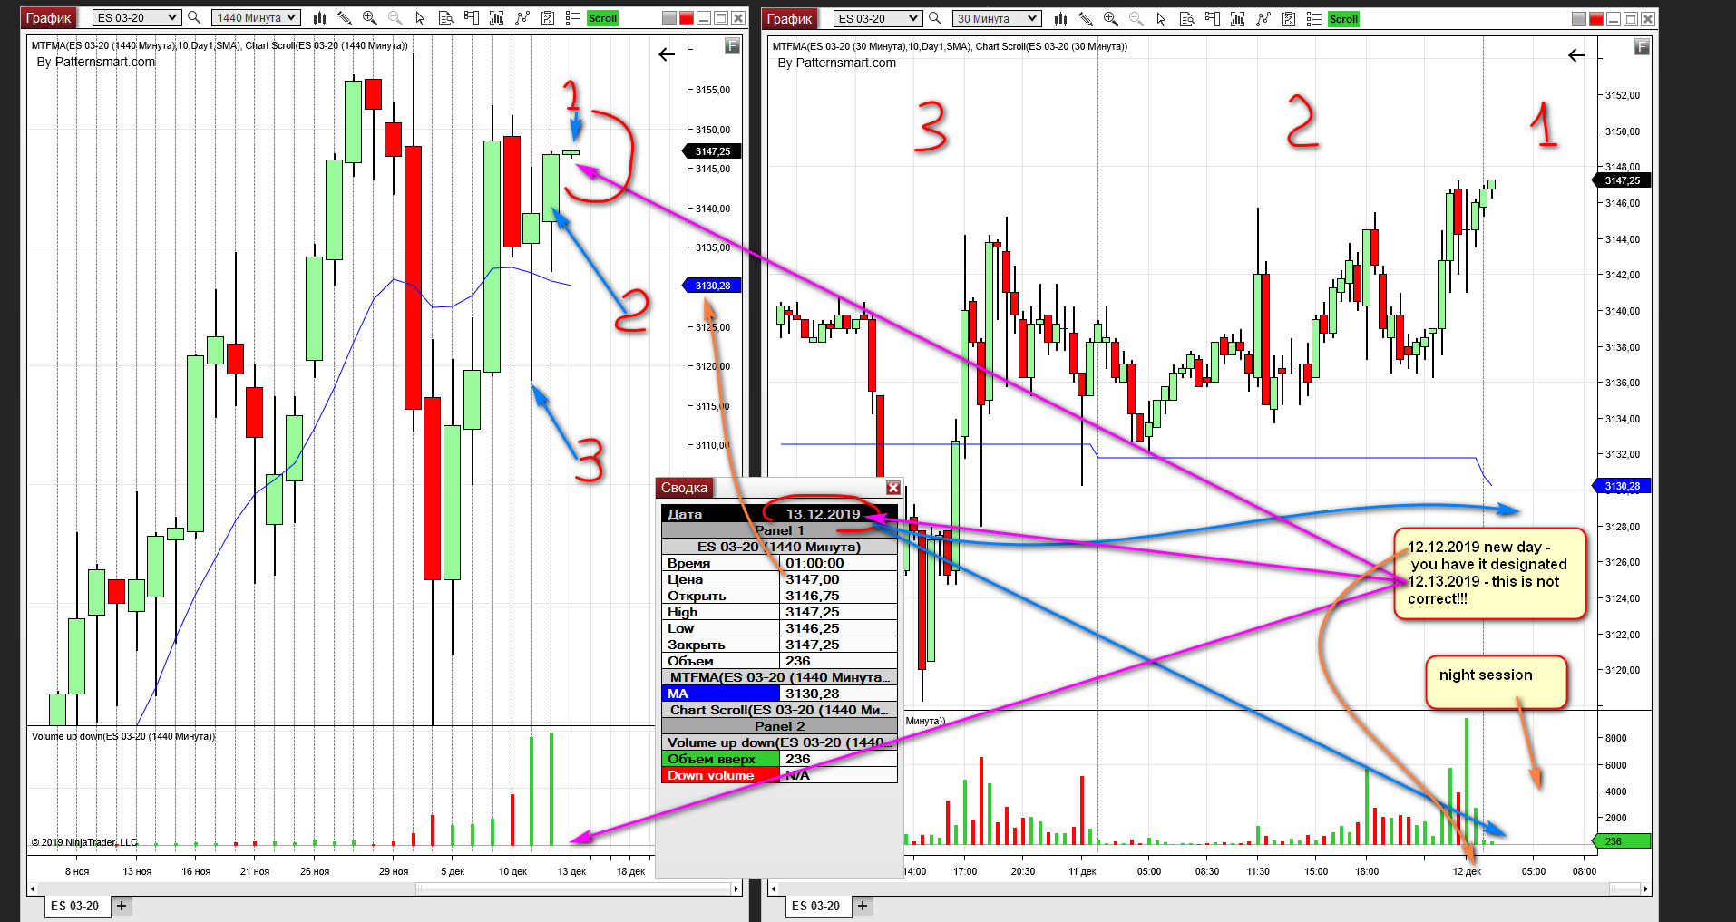Toggle the F button in the 1440 Минута chart corner

(732, 46)
